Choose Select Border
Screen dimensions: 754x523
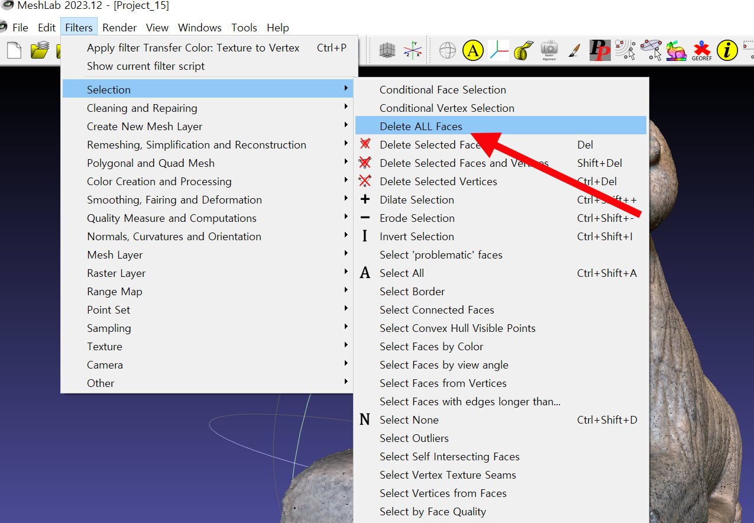[500, 291]
